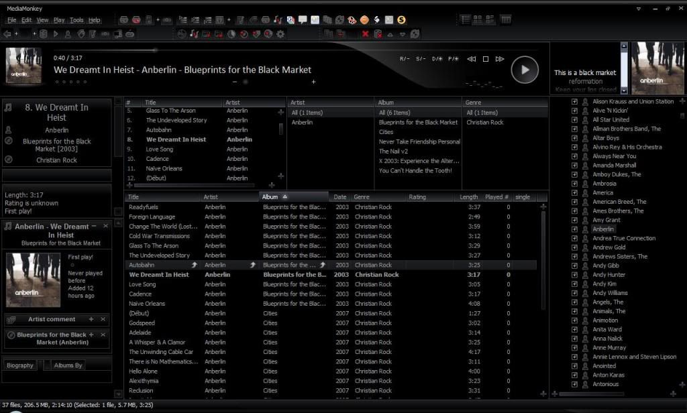Screen dimensions: 687x413
Task: Click the orange S icon in the top toolbar
Action: (401, 20)
